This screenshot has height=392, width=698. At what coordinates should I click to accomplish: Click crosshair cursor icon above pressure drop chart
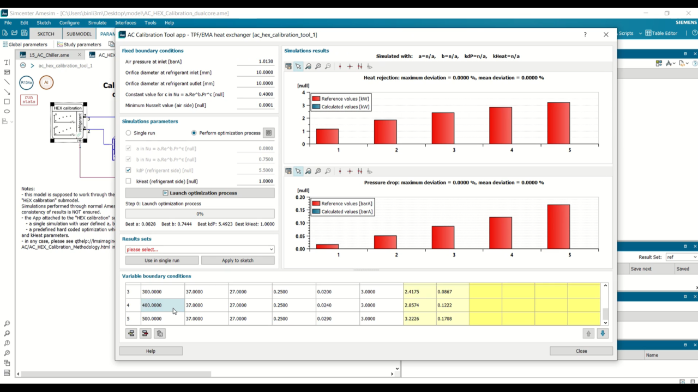(350, 171)
